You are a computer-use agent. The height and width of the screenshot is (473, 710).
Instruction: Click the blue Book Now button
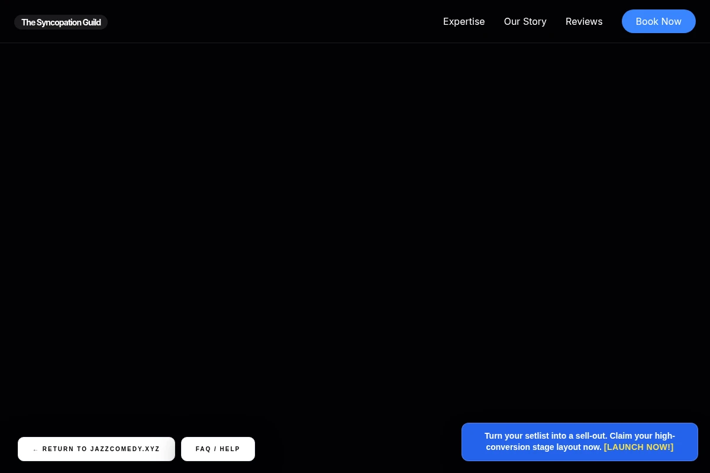click(x=659, y=21)
